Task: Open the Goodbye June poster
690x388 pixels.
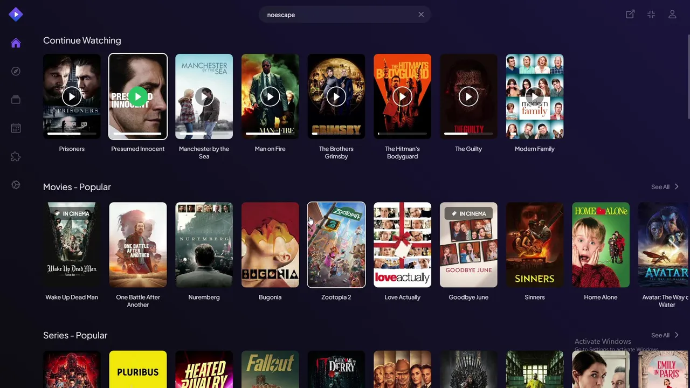Action: pyautogui.click(x=468, y=245)
